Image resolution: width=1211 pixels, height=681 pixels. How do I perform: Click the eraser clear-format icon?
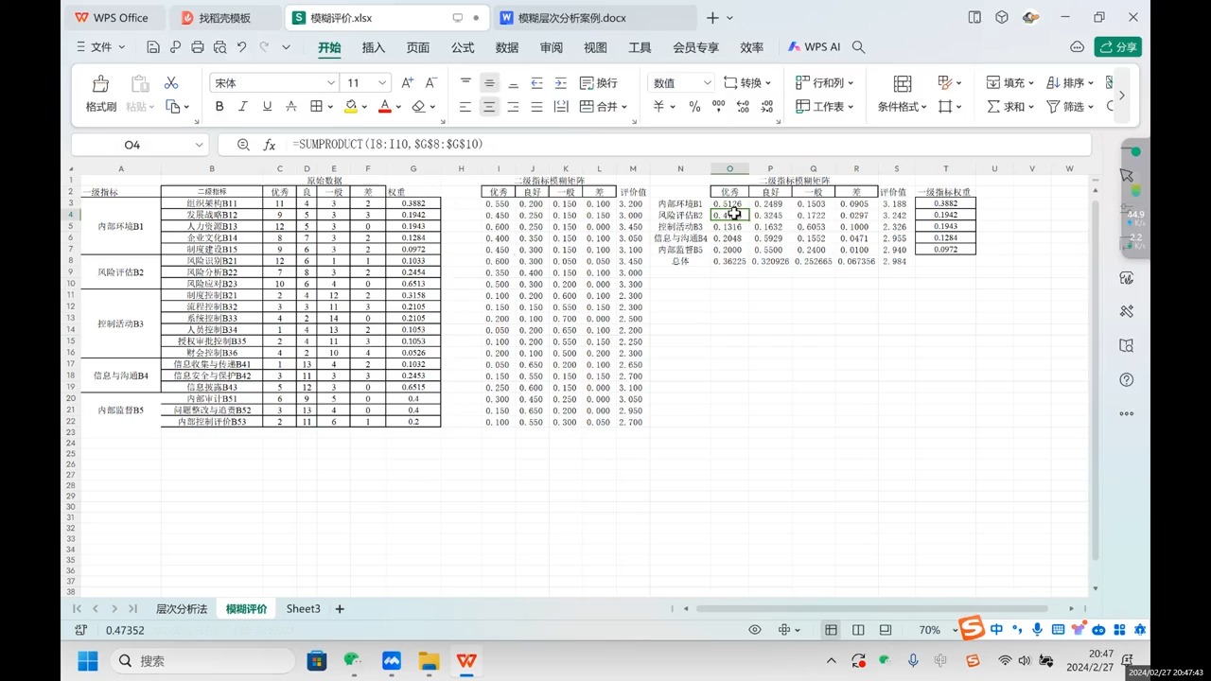[x=419, y=107]
